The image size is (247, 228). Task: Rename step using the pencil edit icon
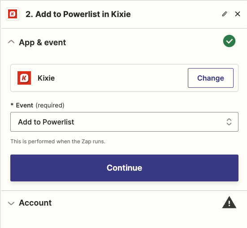click(x=225, y=14)
